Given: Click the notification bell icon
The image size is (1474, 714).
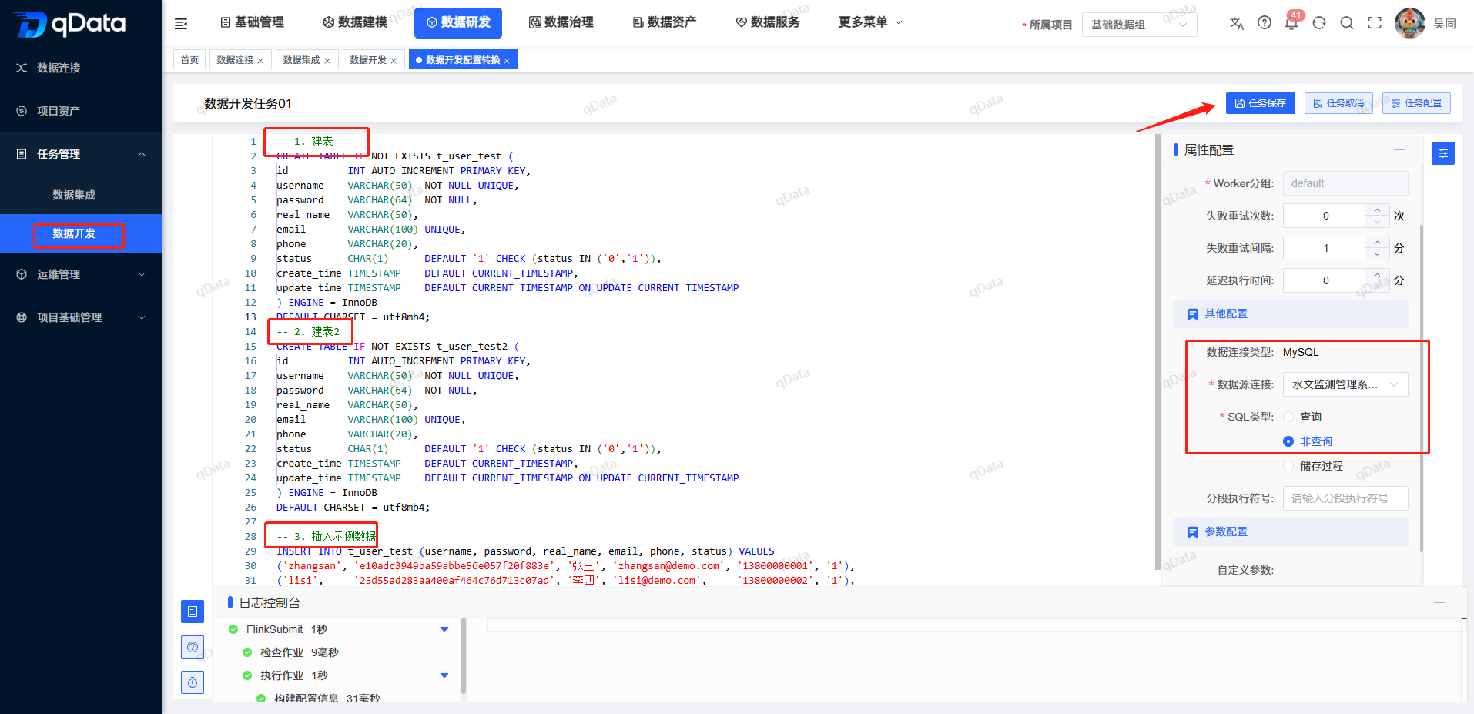Looking at the screenshot, I should 1291,23.
